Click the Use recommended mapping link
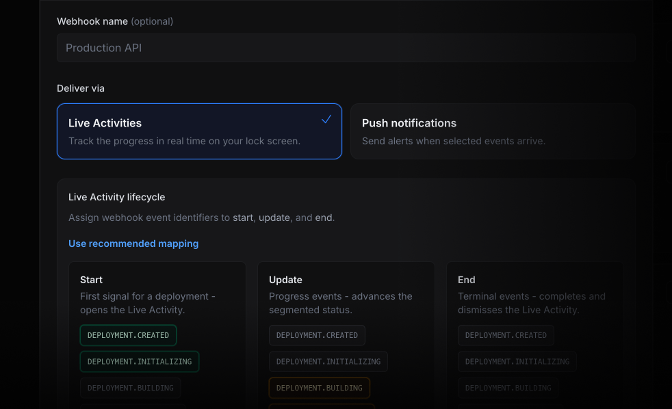Screen dimensions: 672x409 click(133, 243)
